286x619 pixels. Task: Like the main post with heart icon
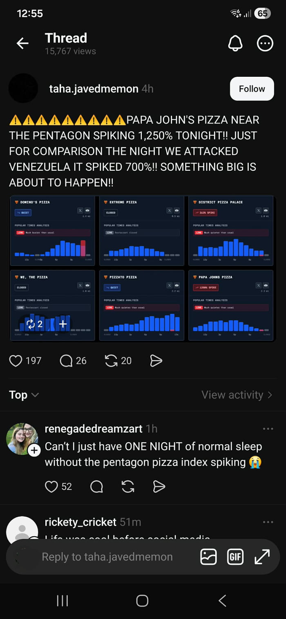pos(16,360)
